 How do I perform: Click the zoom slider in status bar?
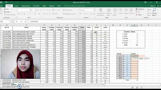click(x=152, y=87)
